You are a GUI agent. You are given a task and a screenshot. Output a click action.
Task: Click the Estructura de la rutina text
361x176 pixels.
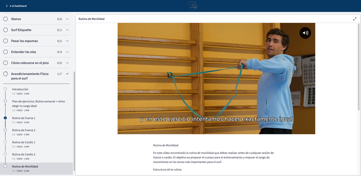coord(168,170)
